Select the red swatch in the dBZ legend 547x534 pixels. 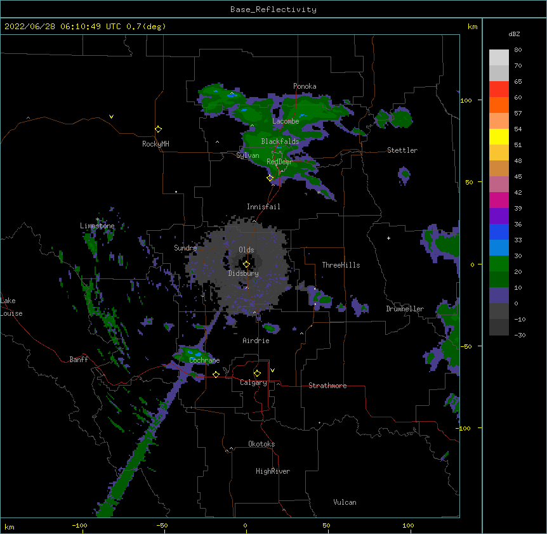(499, 89)
